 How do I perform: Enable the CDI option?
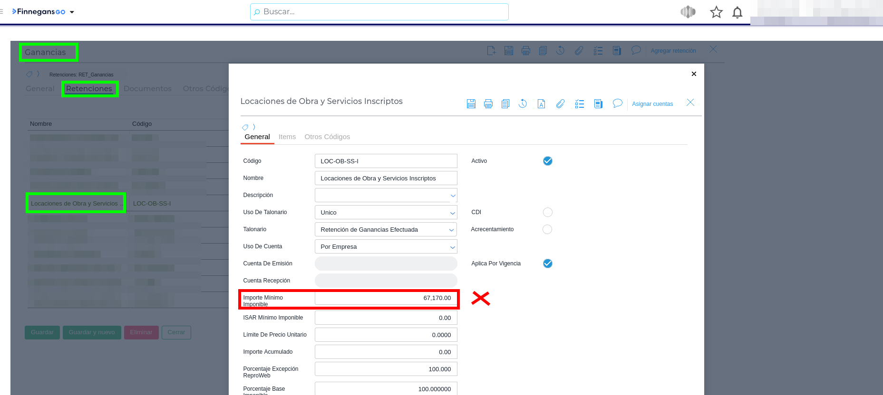pyautogui.click(x=547, y=212)
